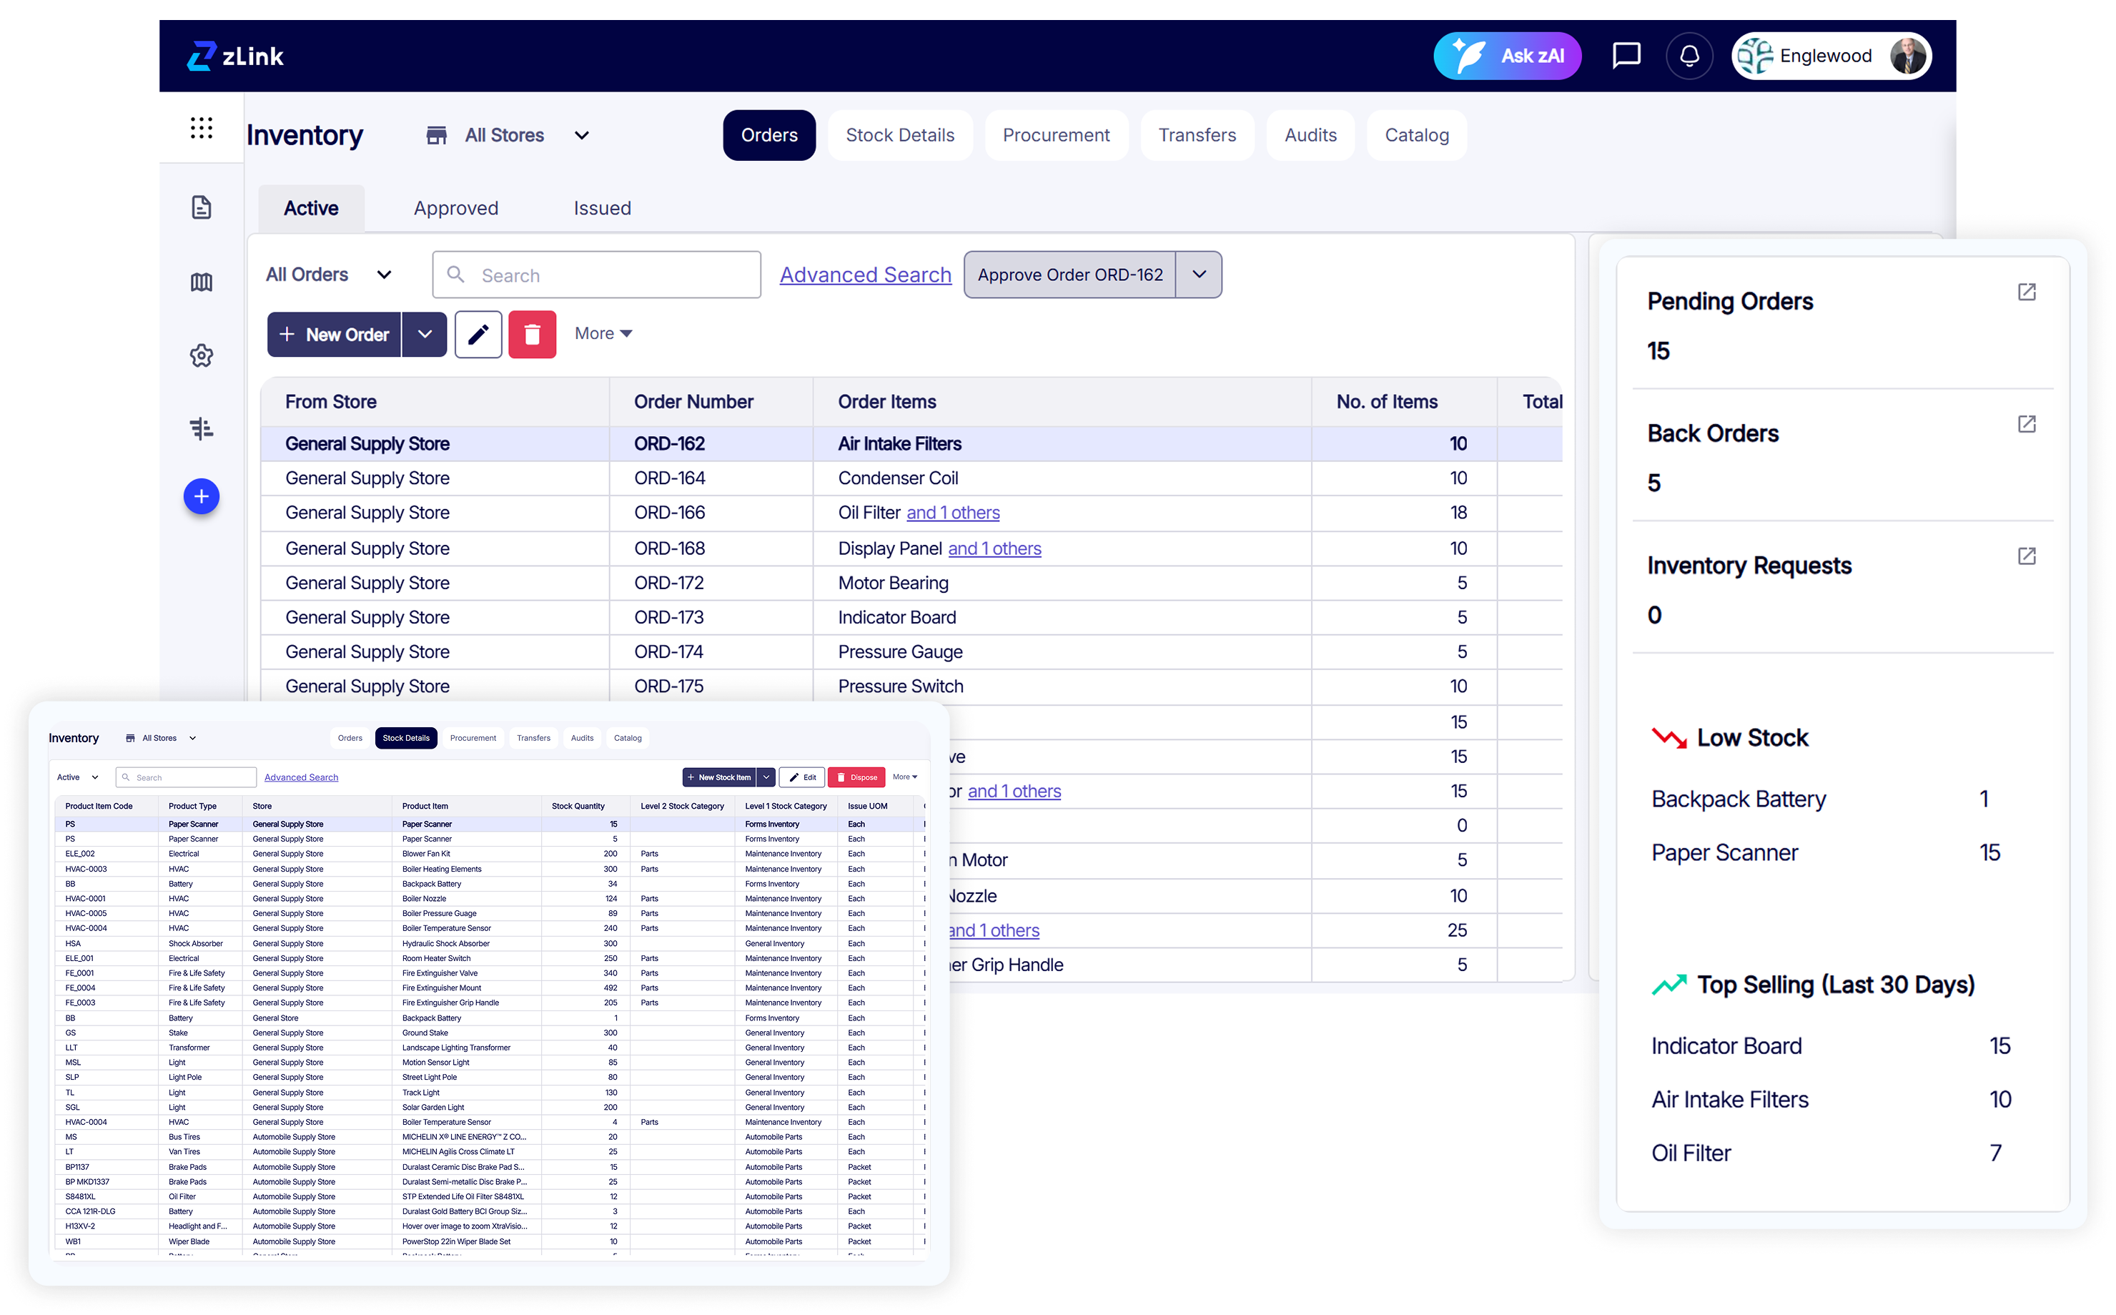This screenshot has width=2116, height=1315.
Task: Open Pending Orders external link icon
Action: 2027,292
